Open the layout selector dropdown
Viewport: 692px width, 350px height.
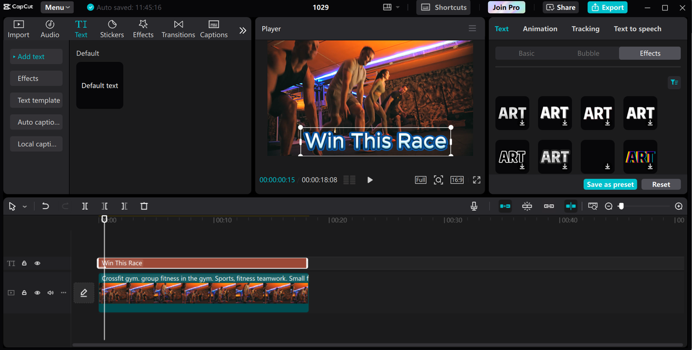391,8
